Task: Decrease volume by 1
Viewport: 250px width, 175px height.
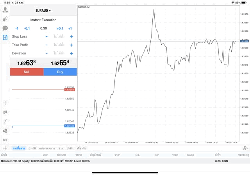Action: [17, 28]
